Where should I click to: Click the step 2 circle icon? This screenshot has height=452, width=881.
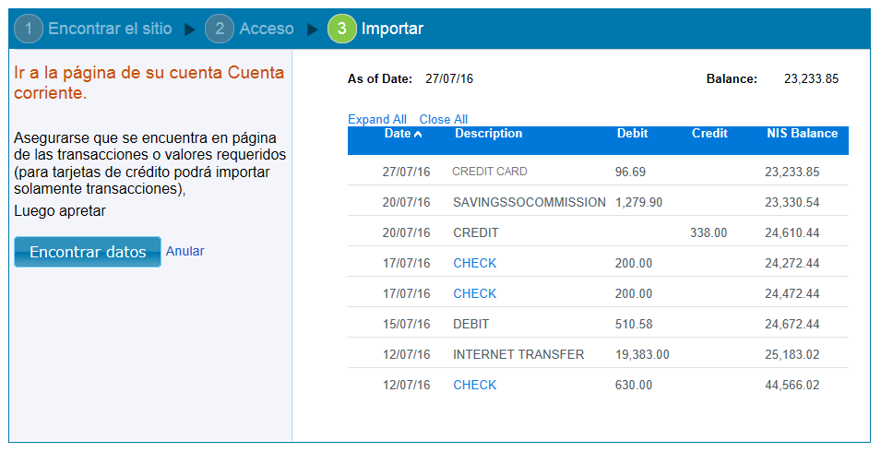point(220,30)
